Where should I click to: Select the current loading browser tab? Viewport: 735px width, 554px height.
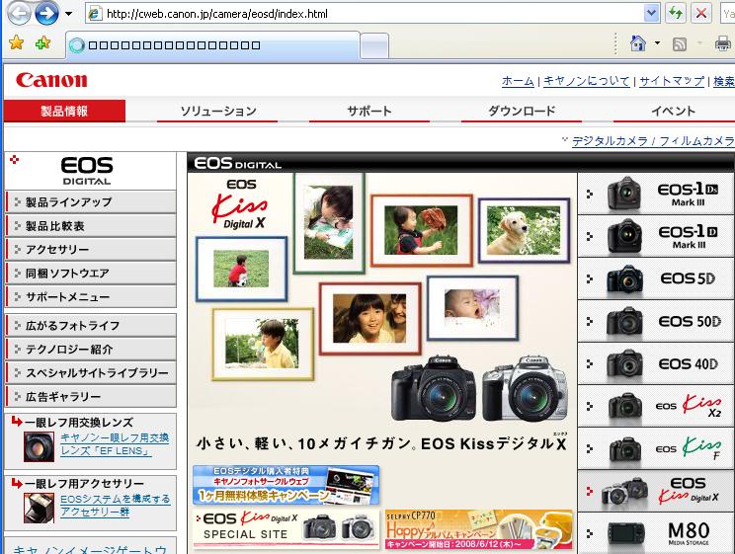tap(212, 45)
